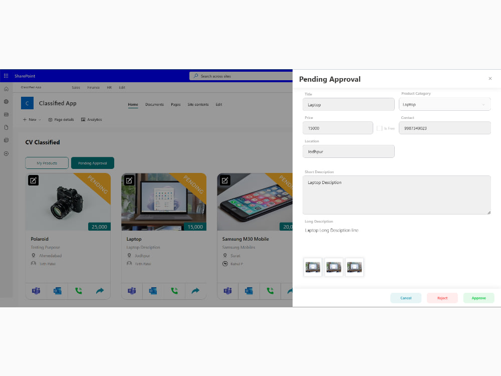
Task: Select first laptop image thumbnail
Action: coord(313,267)
